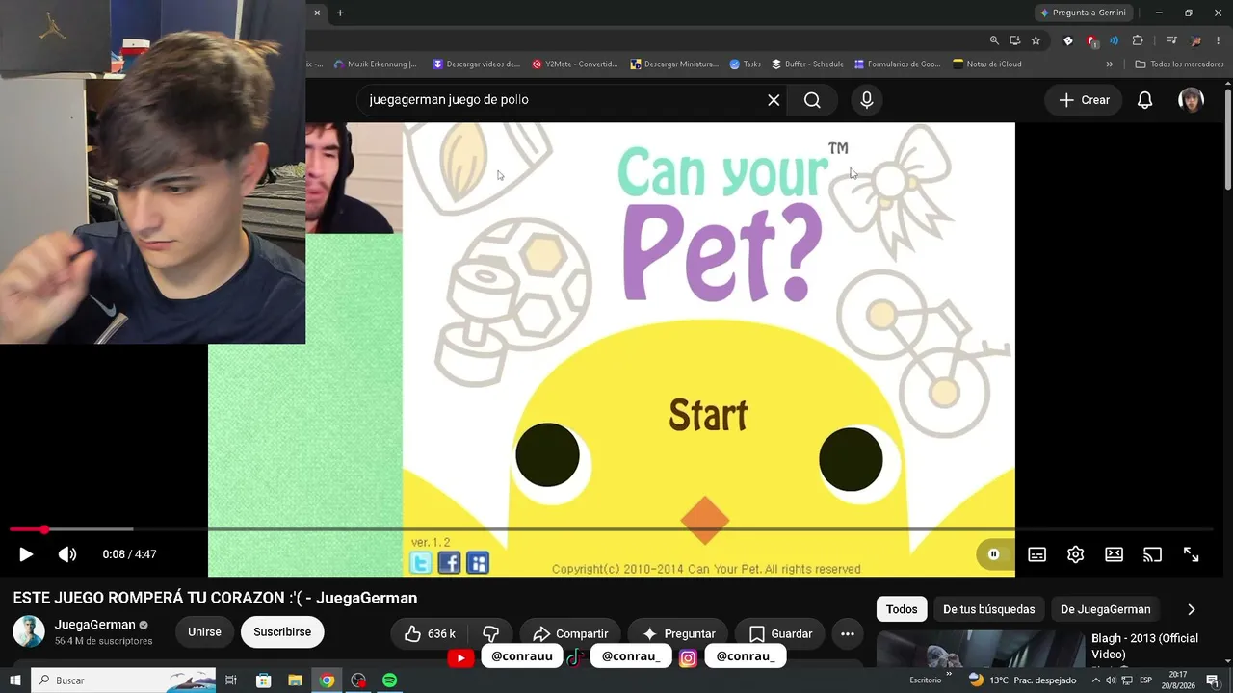Open Tasks bookmark
Screen dimensions: 1233x693
[746, 64]
